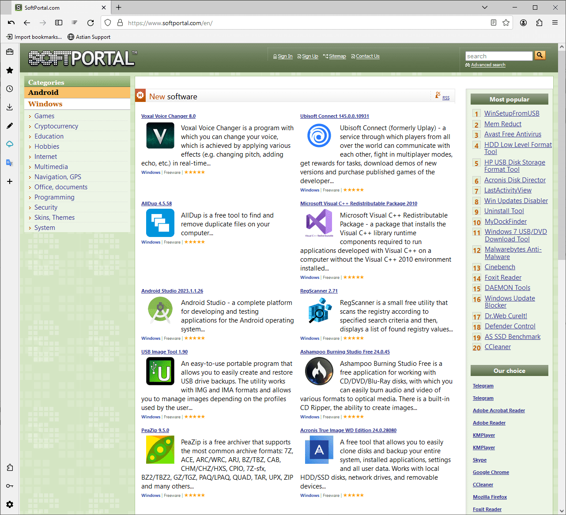
Task: Click the Microsoft Visual C++ icon
Action: tap(319, 223)
